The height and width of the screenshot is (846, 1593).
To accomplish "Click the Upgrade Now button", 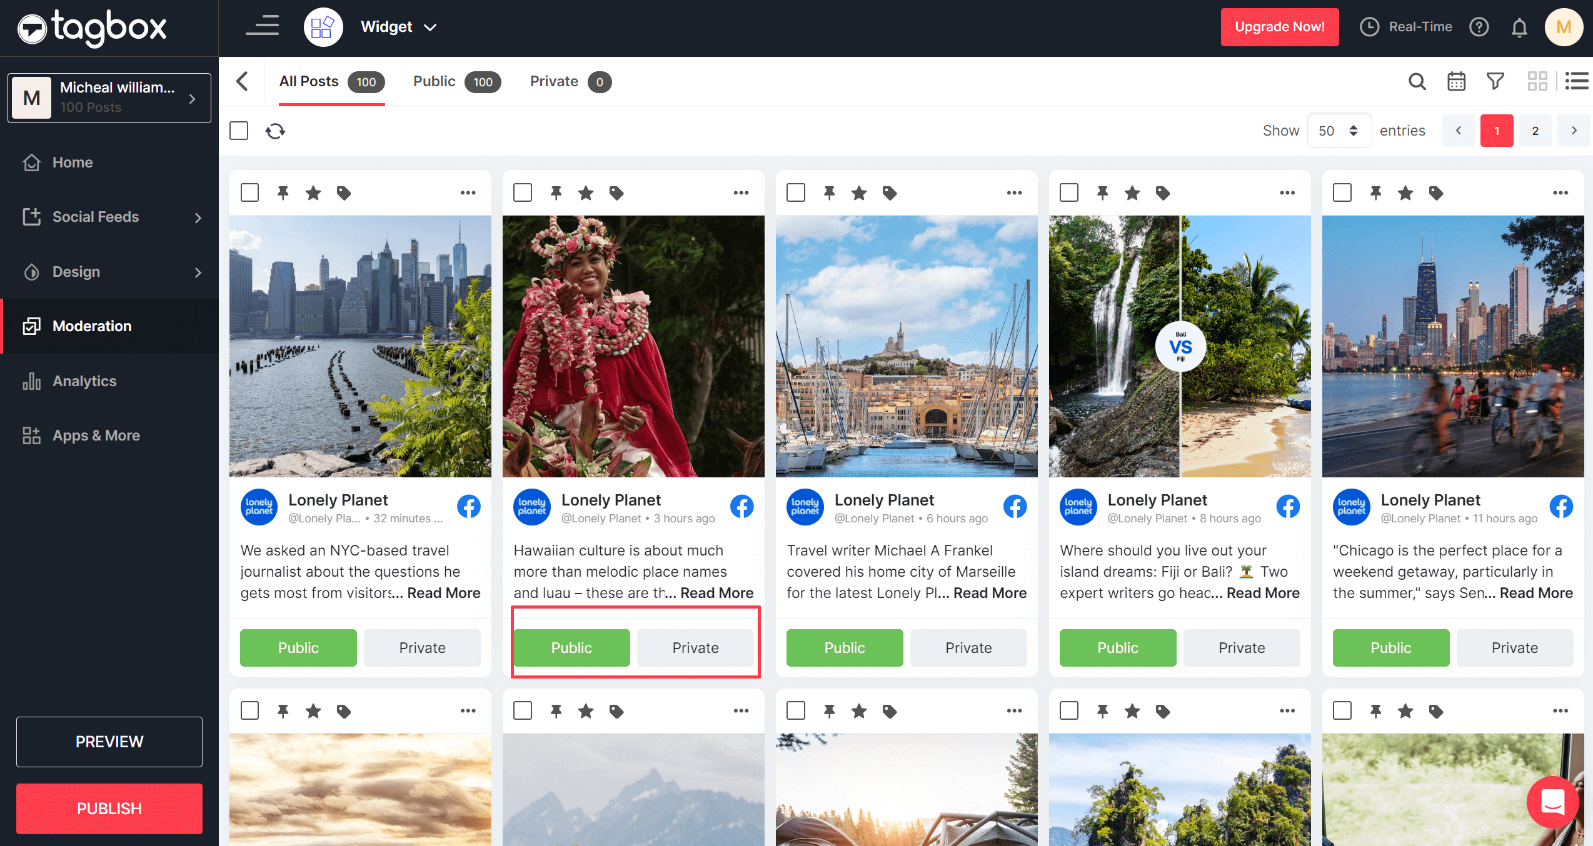I will (x=1279, y=27).
